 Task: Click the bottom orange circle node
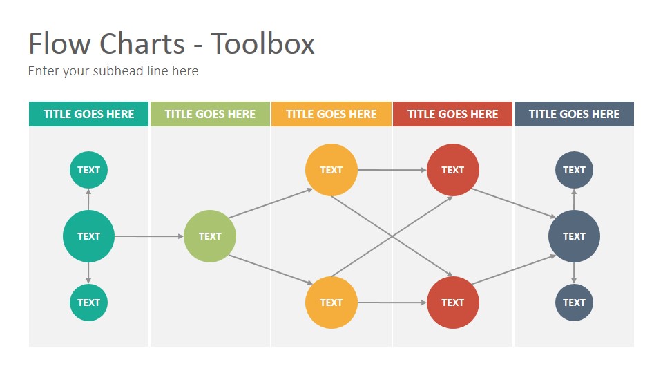click(x=331, y=303)
